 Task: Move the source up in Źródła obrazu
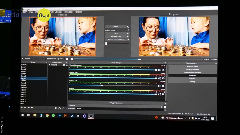(x=59, y=108)
